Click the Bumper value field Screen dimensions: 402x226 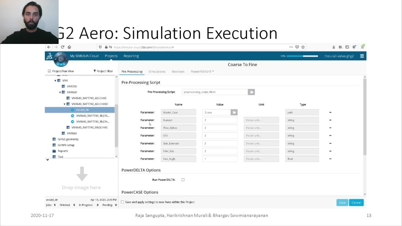(x=220, y=120)
